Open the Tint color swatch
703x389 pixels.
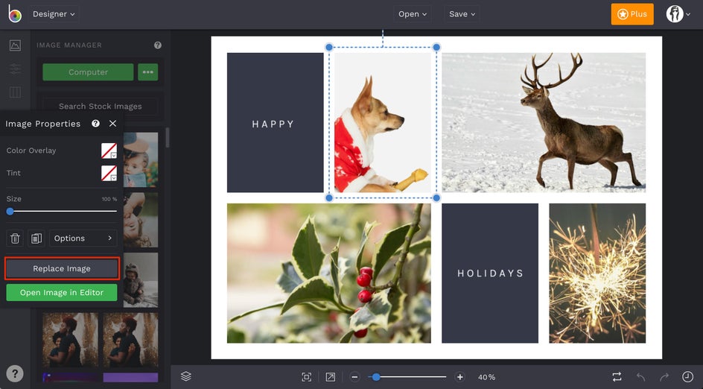(109, 173)
